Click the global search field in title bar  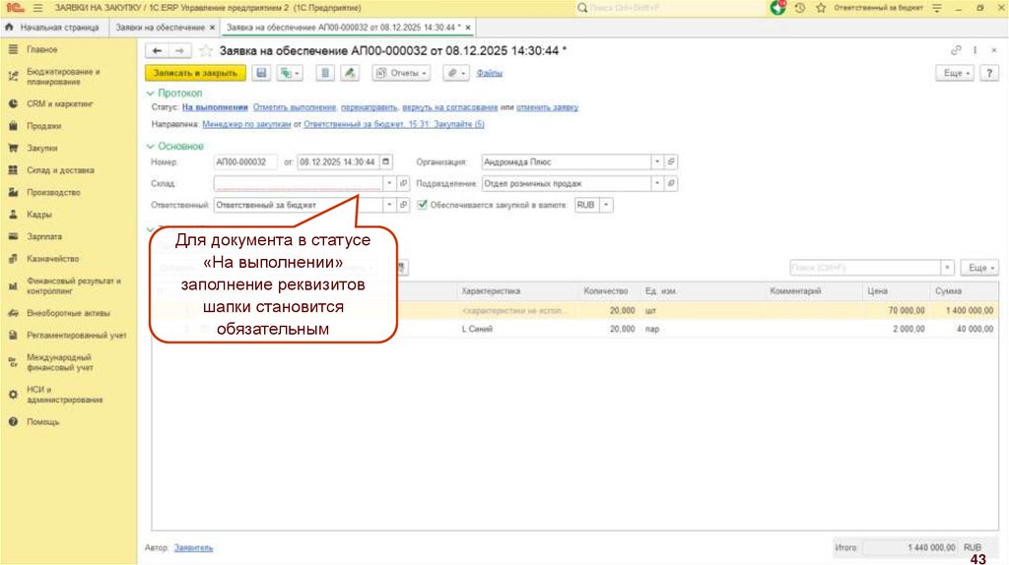(x=669, y=8)
